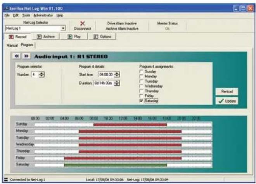The width and height of the screenshot is (256, 184).
Task: Click the 'Drive Alarm Inactive' status text
Action: pyautogui.click(x=122, y=23)
